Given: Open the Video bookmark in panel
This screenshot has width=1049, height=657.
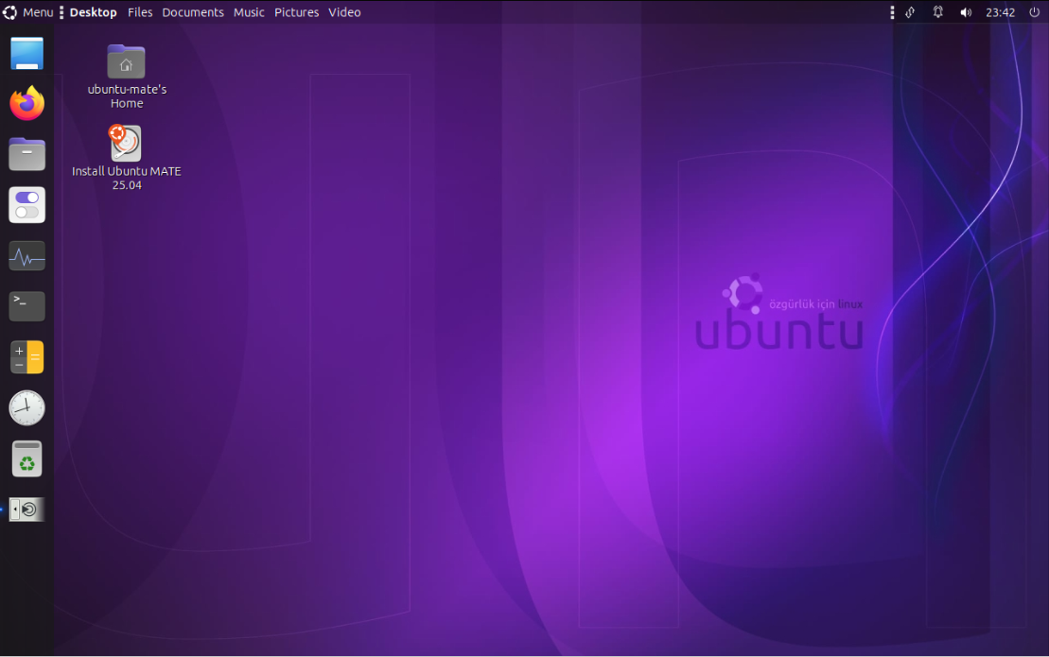Looking at the screenshot, I should pyautogui.click(x=344, y=12).
